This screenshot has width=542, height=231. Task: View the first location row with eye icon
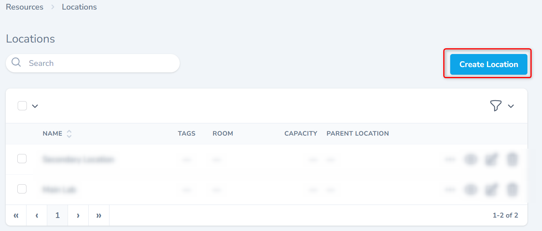click(x=471, y=159)
